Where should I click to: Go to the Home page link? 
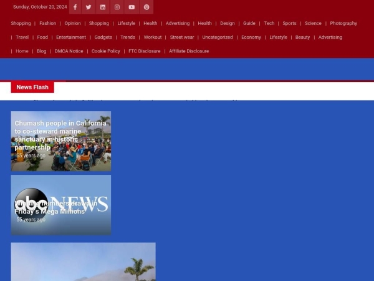22,51
